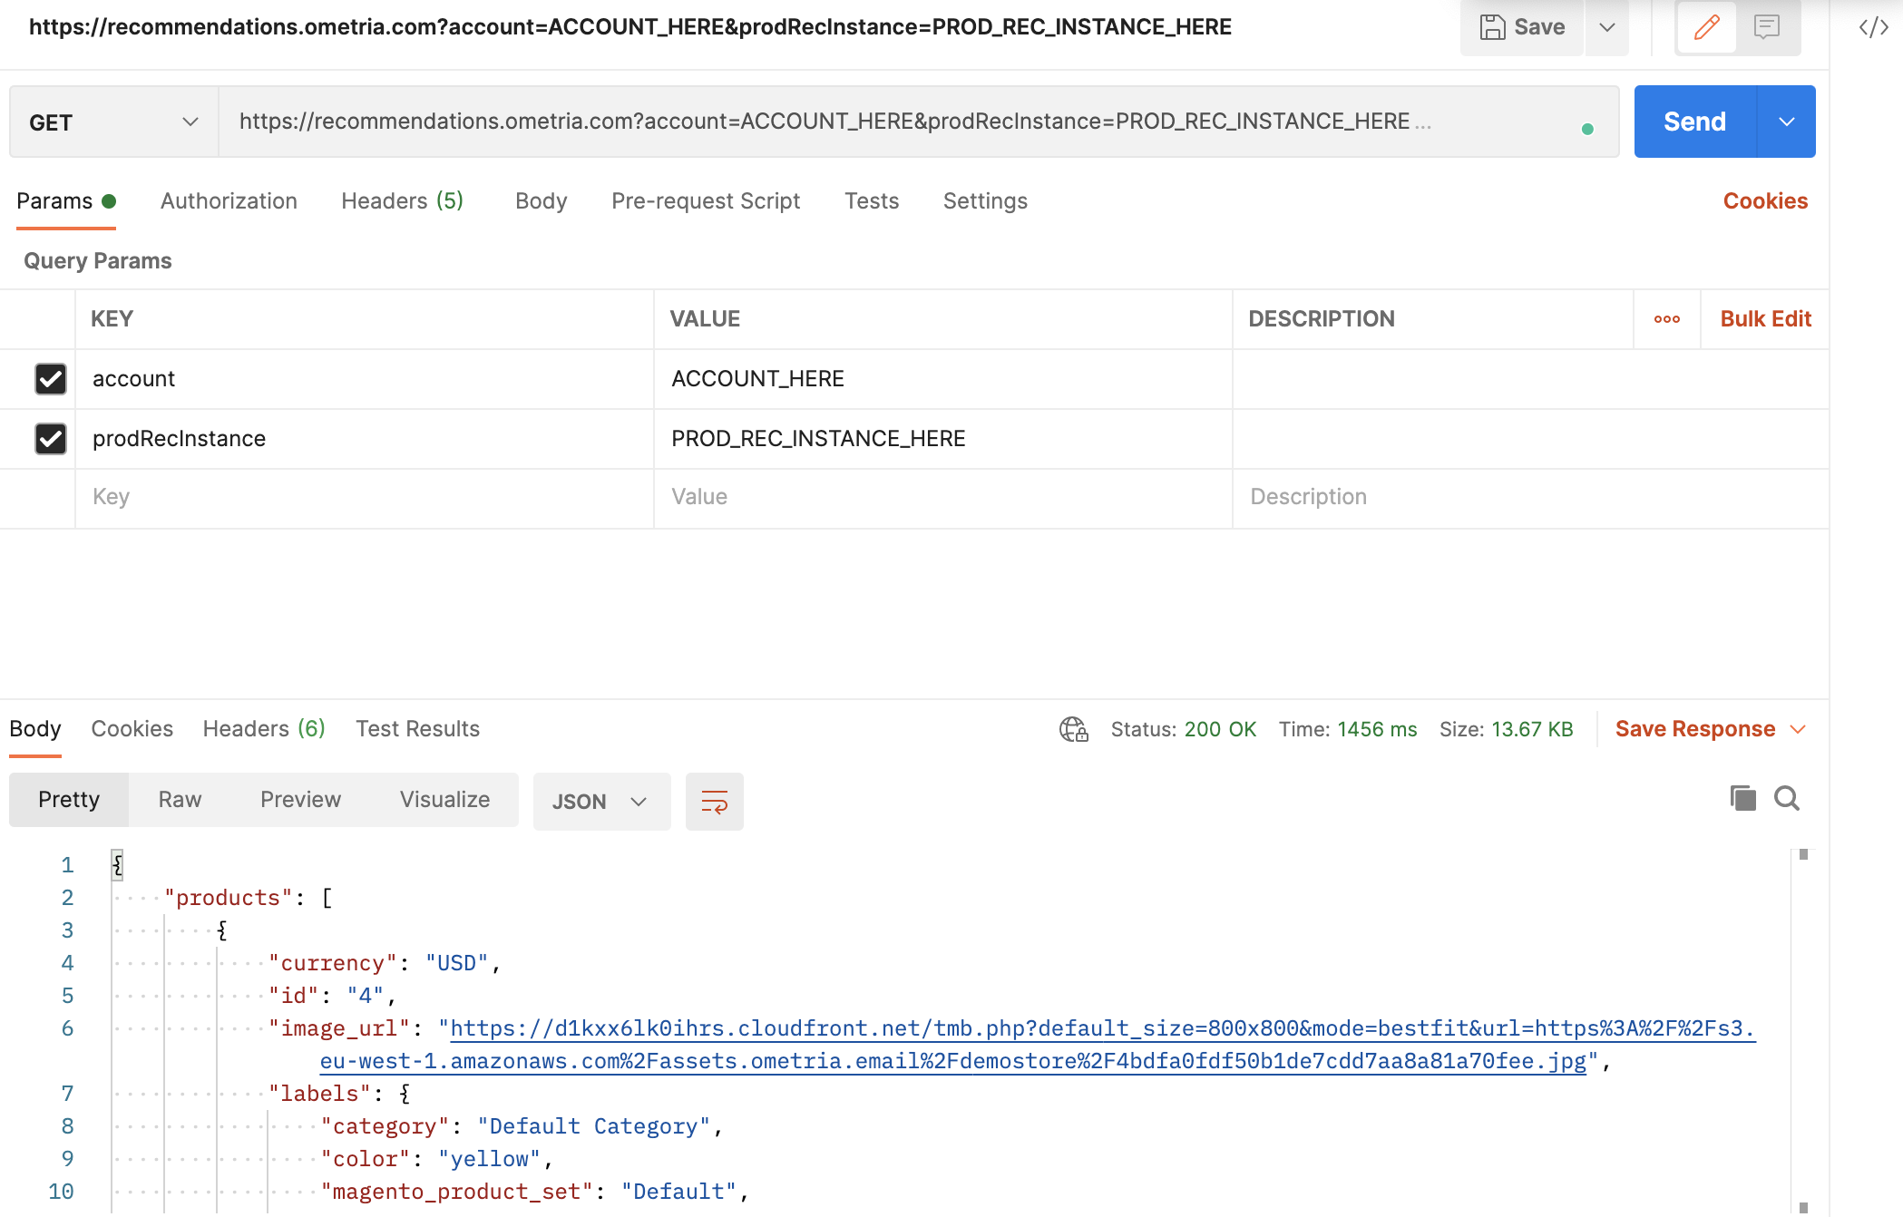
Task: Click the ACCOUNT_HERE value cell
Action: pos(942,379)
